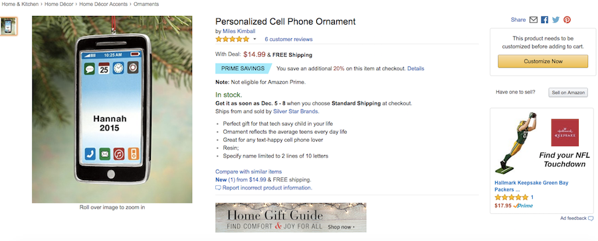The image size is (598, 241).
Task: Share the product on Twitter
Action: click(x=555, y=20)
